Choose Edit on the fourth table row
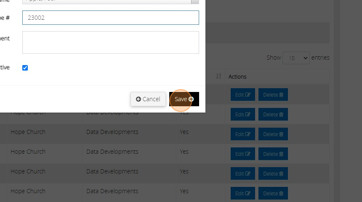362x202 pixels. pyautogui.click(x=243, y=154)
